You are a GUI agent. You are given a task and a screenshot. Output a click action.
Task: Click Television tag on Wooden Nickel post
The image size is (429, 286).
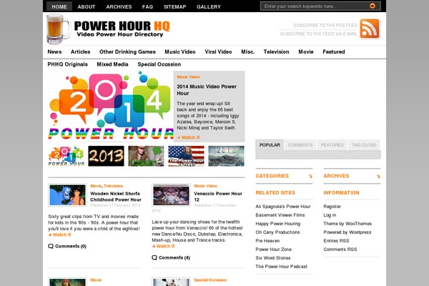coord(113,186)
